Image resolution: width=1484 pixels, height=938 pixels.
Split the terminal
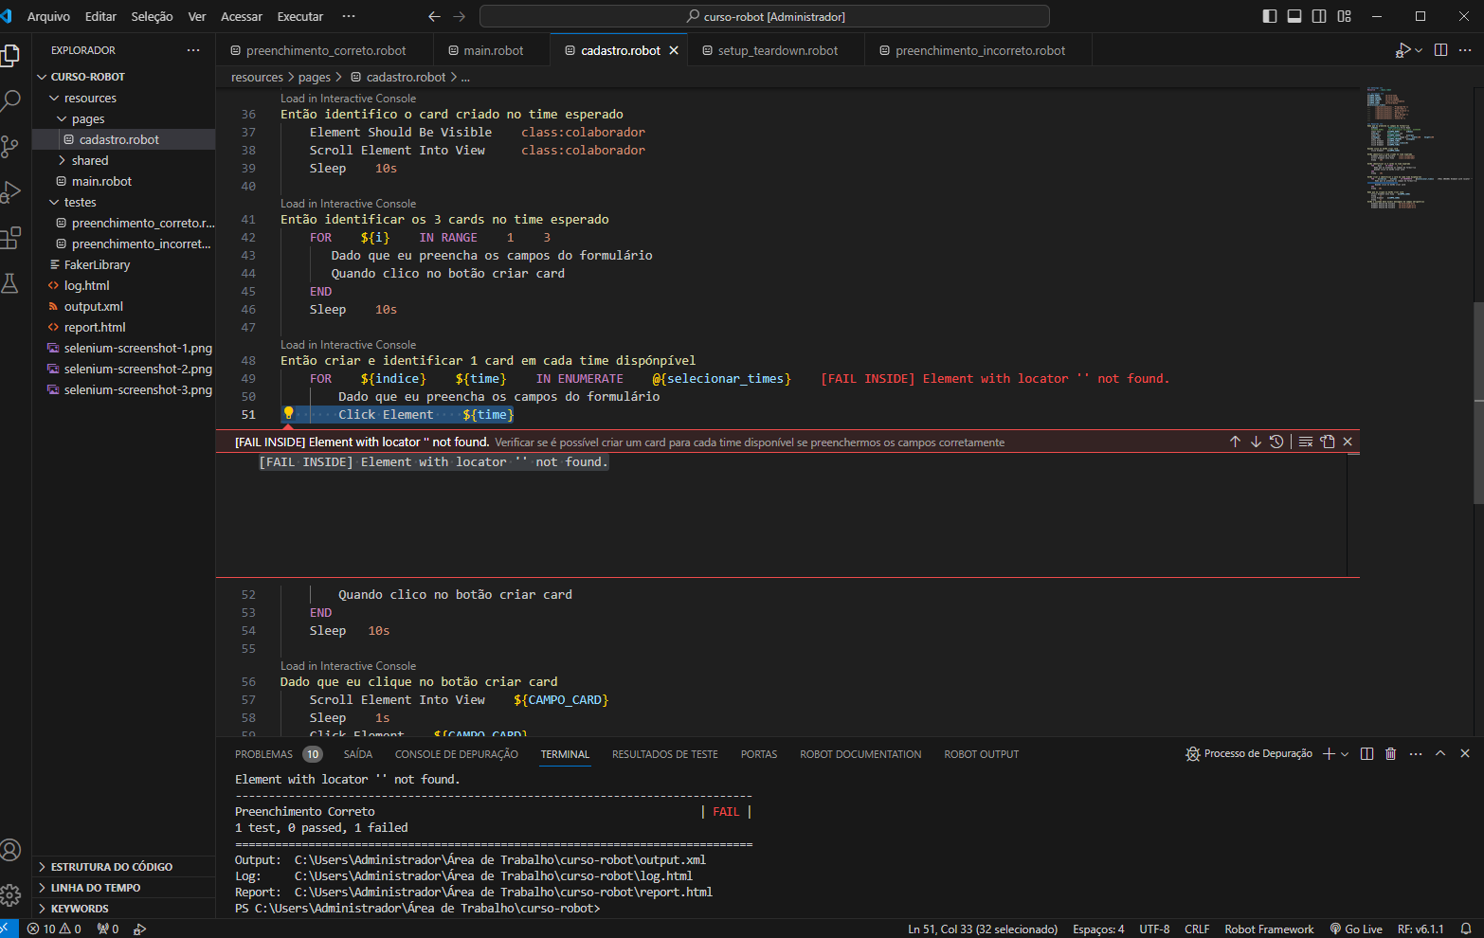click(1366, 753)
